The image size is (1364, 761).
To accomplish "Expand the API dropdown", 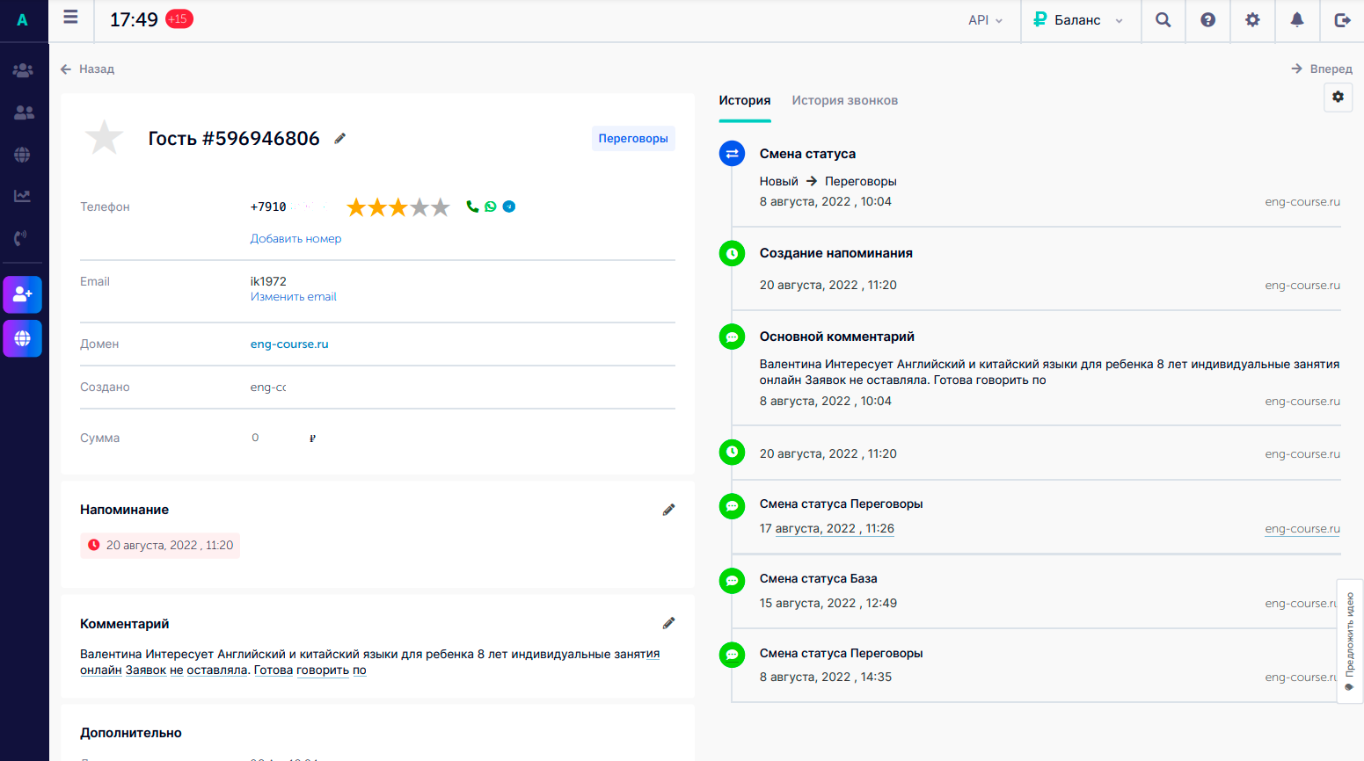I will [985, 20].
